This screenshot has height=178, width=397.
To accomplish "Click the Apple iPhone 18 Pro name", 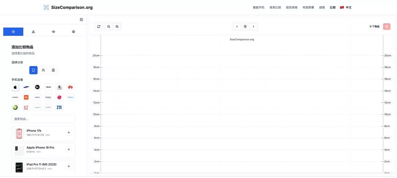I will coord(40,147).
